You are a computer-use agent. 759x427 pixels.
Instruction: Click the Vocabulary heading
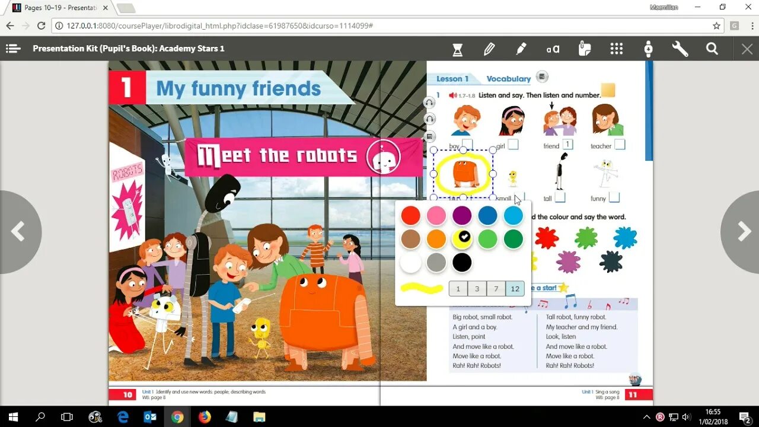point(508,79)
